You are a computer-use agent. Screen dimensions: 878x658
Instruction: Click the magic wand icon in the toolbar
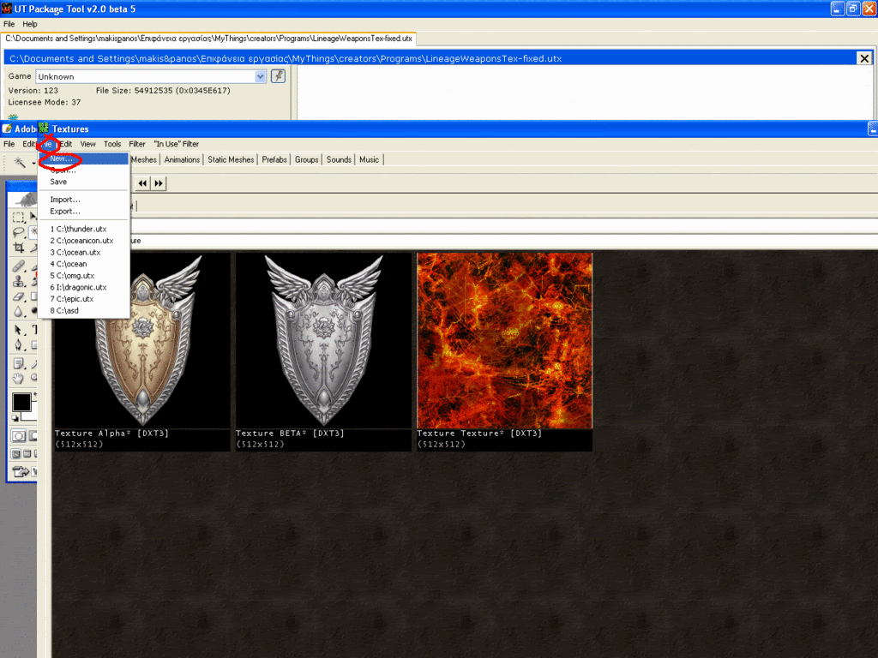(19, 162)
